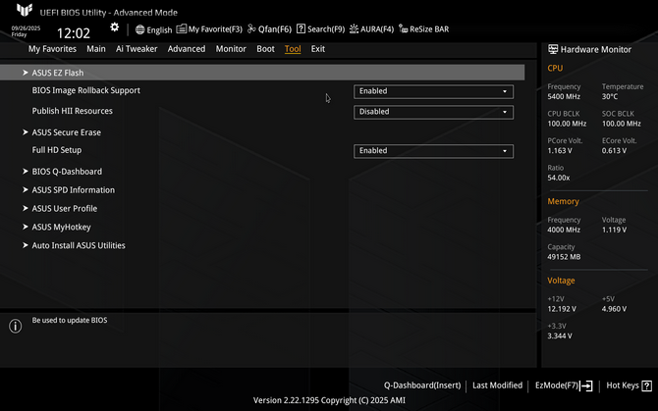Click the Hot Keys question mark icon

[x=646, y=385]
